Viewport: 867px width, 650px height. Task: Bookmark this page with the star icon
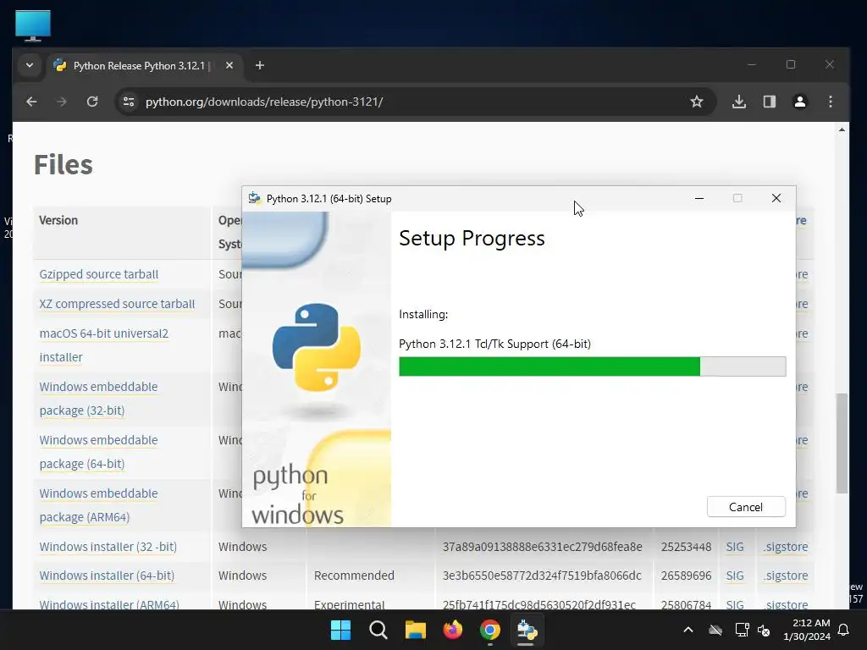[x=697, y=102]
